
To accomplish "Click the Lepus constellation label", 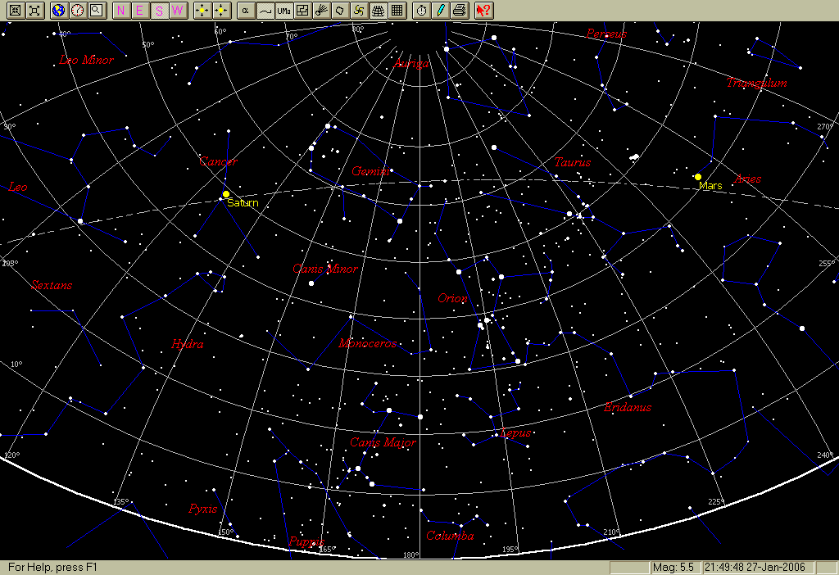I will 516,432.
